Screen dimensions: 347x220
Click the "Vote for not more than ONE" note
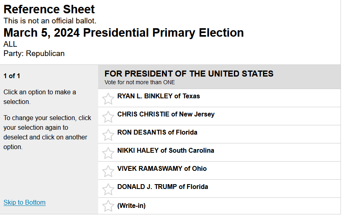[x=139, y=82]
